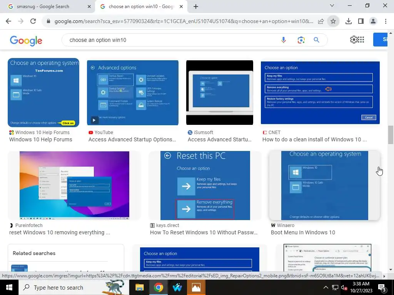Open the share this page icon
This screenshot has width=394, height=295.
[x=321, y=22]
